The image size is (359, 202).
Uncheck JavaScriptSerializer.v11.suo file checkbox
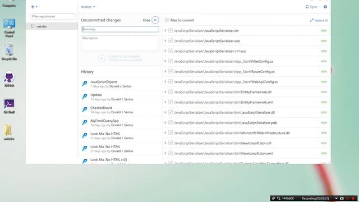[x=171, y=51]
